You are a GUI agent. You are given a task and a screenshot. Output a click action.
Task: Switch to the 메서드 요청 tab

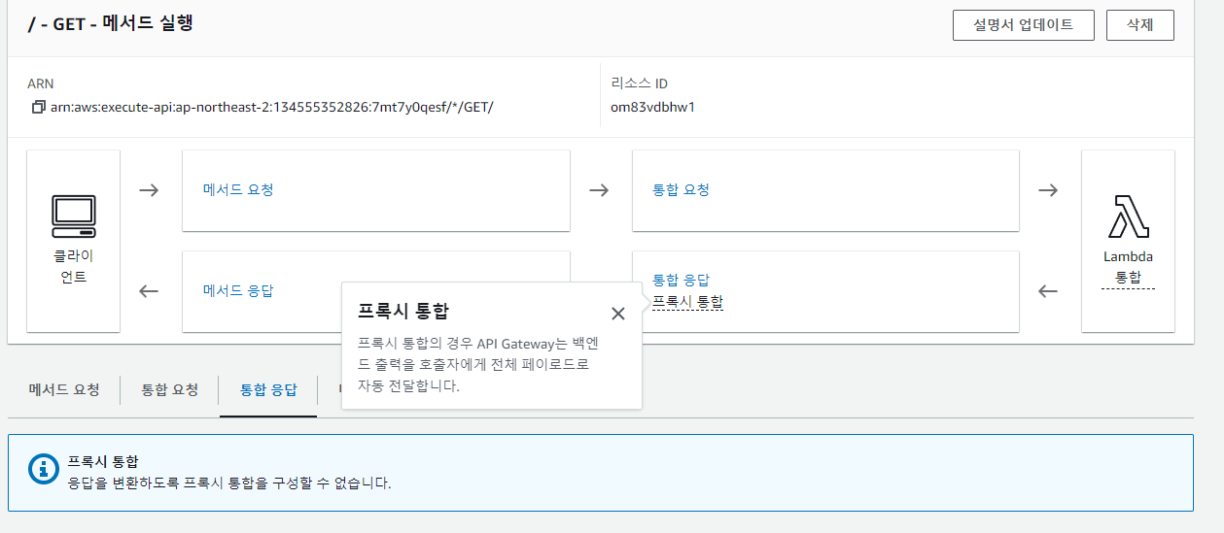[64, 389]
